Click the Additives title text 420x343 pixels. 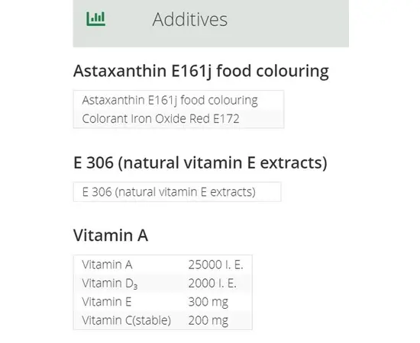[190, 20]
